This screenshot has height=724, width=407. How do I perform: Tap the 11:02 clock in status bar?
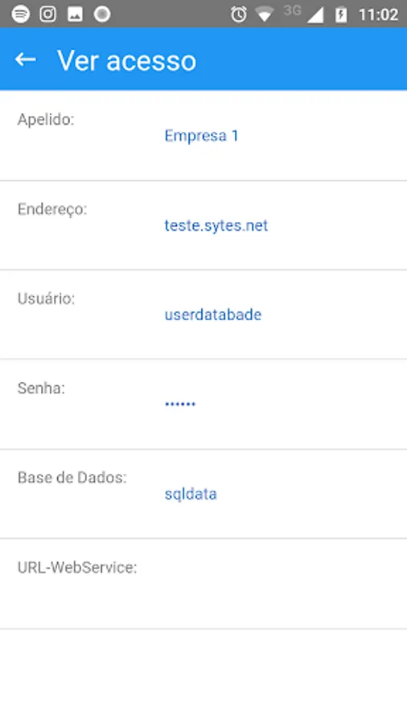pyautogui.click(x=378, y=14)
